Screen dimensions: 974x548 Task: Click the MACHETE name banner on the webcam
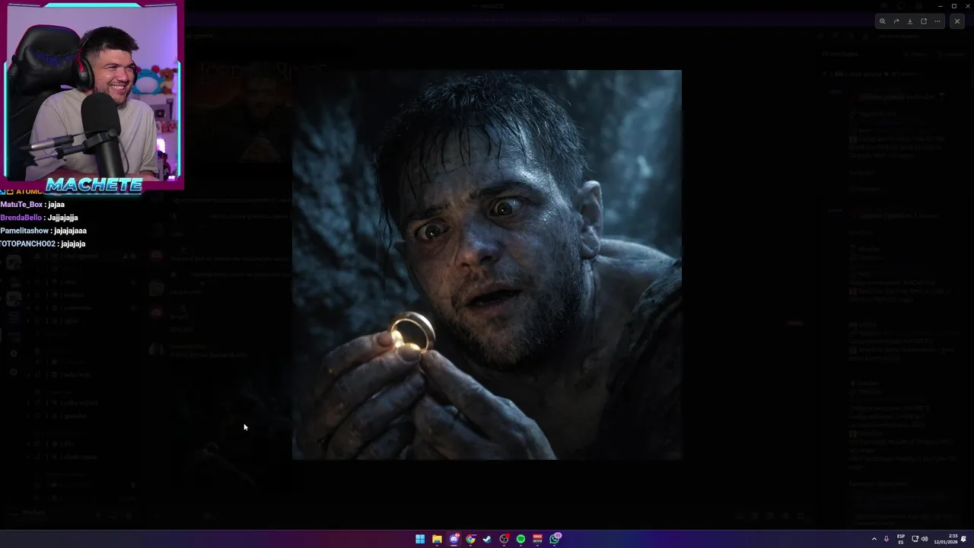click(x=94, y=185)
